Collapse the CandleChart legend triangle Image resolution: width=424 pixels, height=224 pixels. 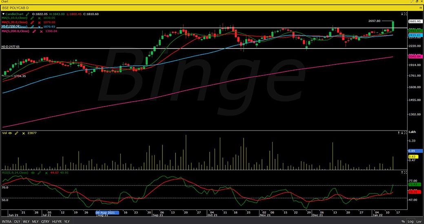3,14
